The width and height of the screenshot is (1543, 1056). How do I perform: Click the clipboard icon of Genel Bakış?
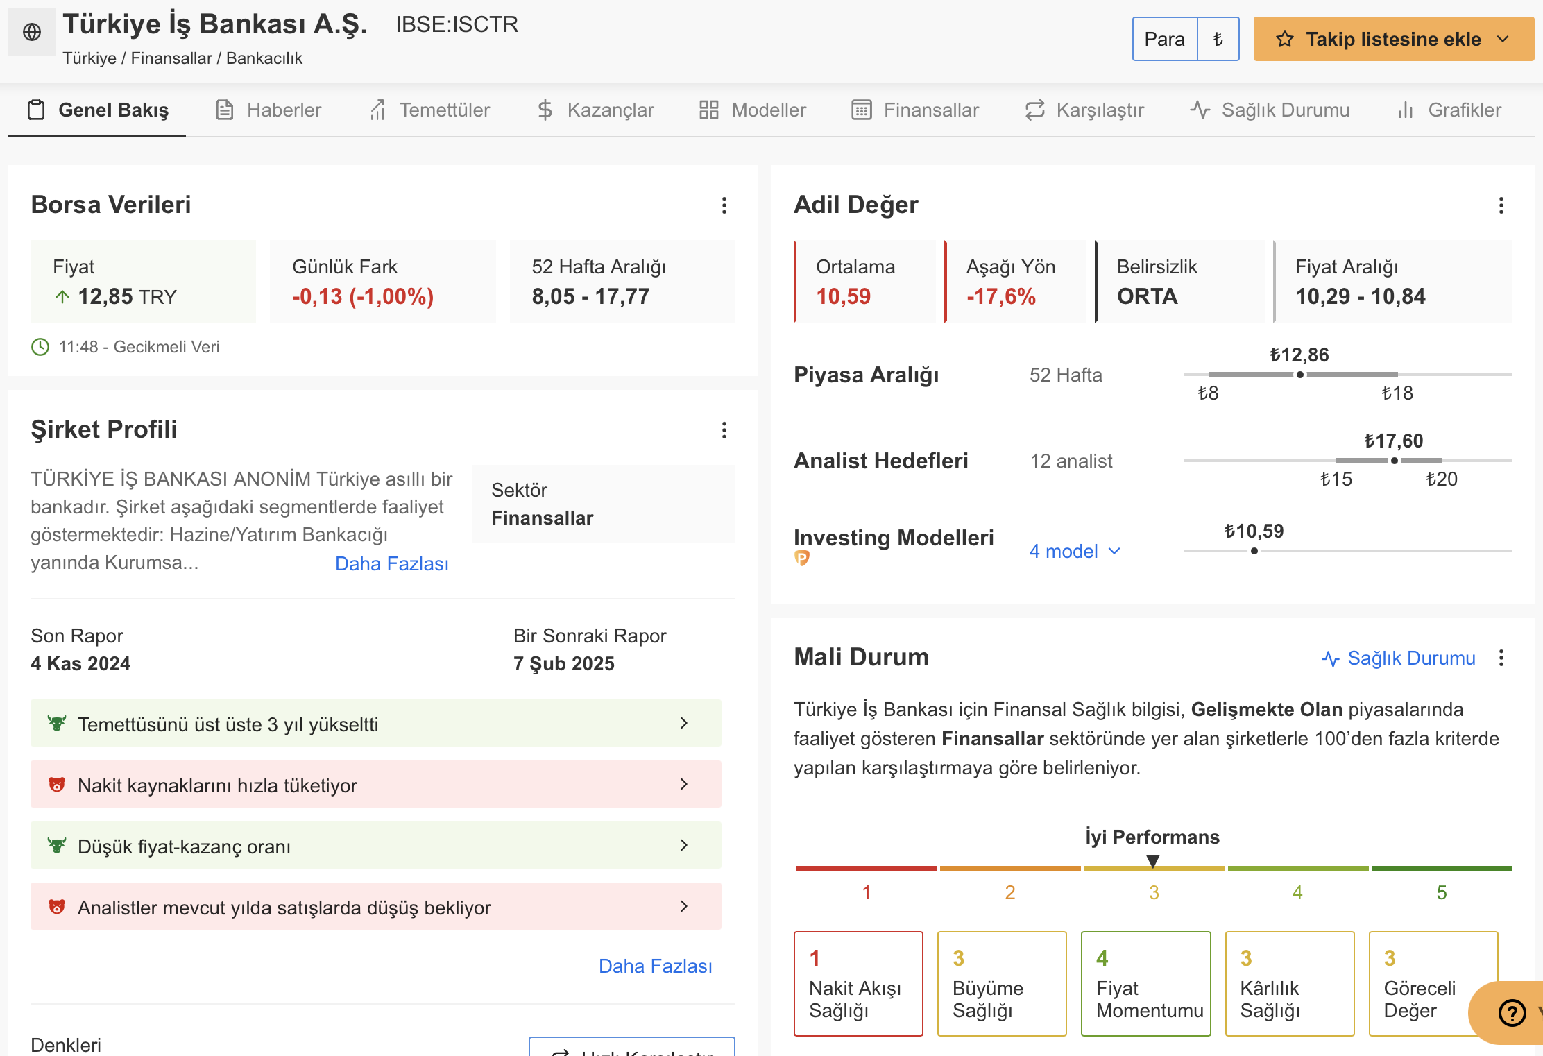(36, 110)
